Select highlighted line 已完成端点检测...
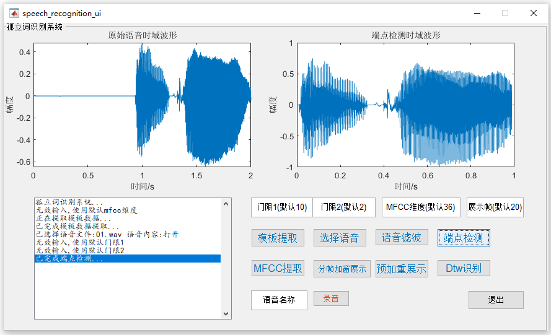This screenshot has width=551, height=335. point(128,259)
